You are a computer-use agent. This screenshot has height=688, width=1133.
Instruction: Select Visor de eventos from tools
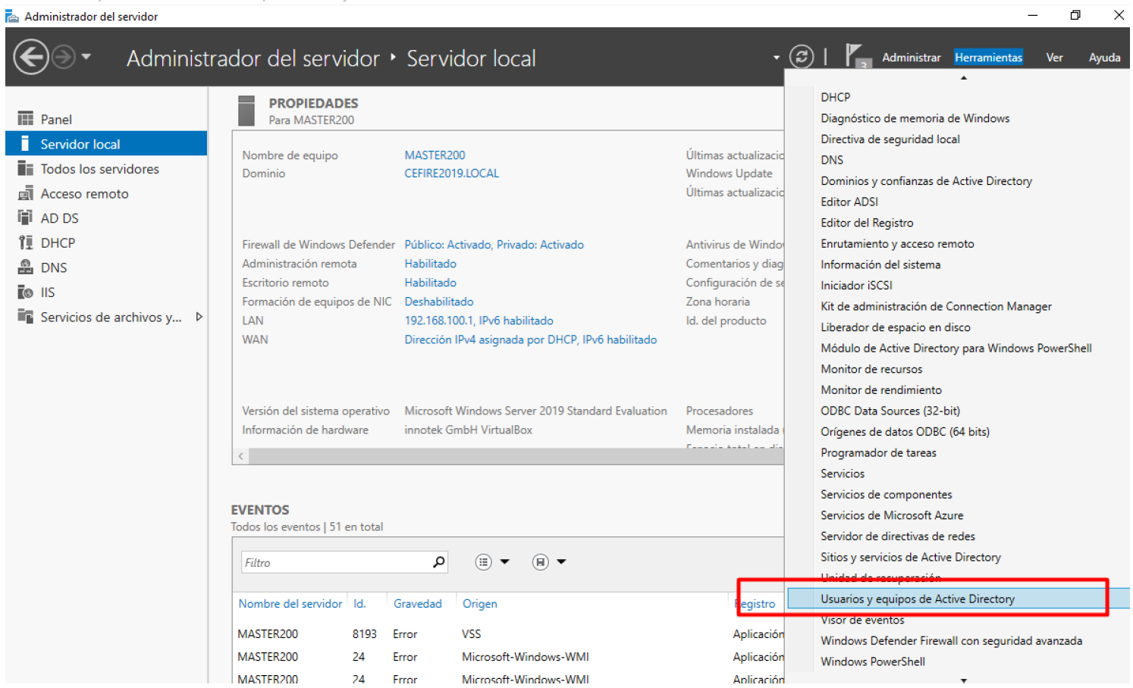click(x=862, y=621)
